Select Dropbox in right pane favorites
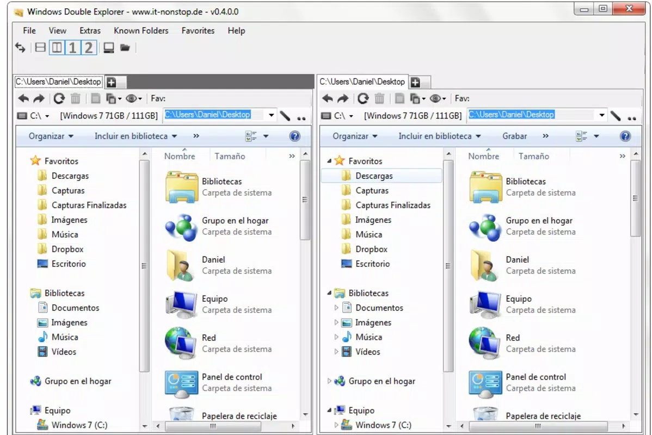The width and height of the screenshot is (652, 435). coord(371,249)
